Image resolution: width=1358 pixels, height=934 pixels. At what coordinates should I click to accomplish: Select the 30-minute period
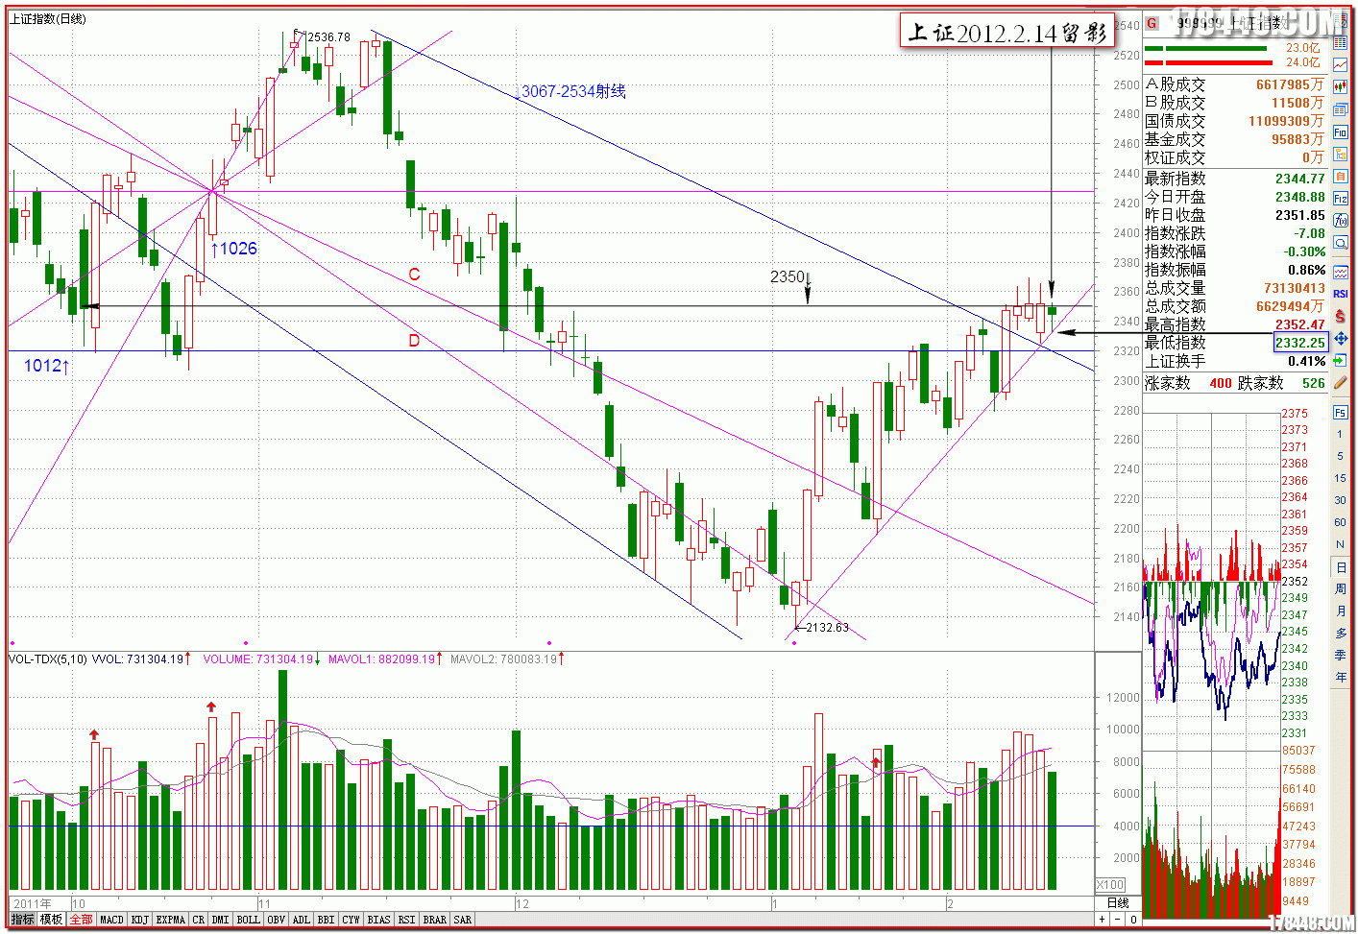pos(1341,500)
